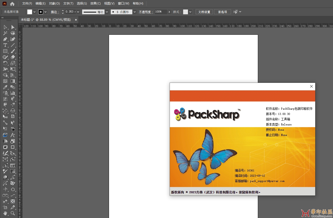Open the 效果(C) menu
The height and width of the screenshot is (218, 333).
(95, 4)
